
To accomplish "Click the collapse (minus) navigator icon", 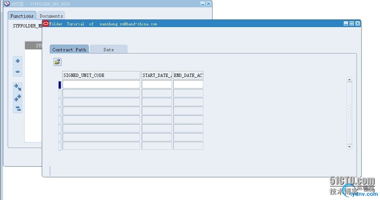I will [18, 72].
